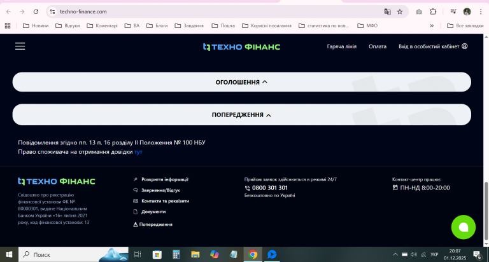Click the Windows search box Поиск

coord(73,254)
